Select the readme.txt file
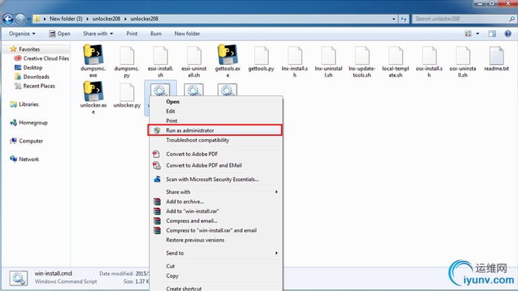Viewport: 518px width, 291px height. (x=496, y=59)
